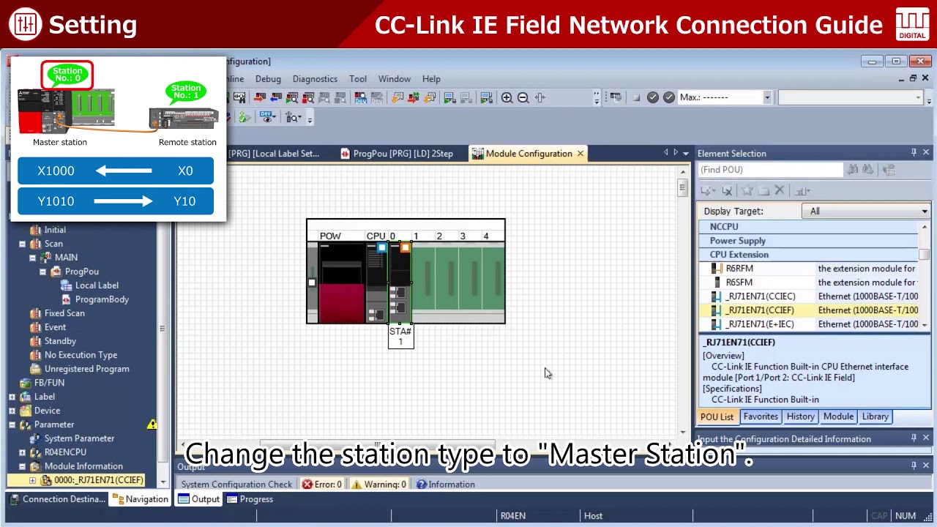The image size is (937, 527).
Task: Click the first round checkmark toolbar icon
Action: (653, 97)
